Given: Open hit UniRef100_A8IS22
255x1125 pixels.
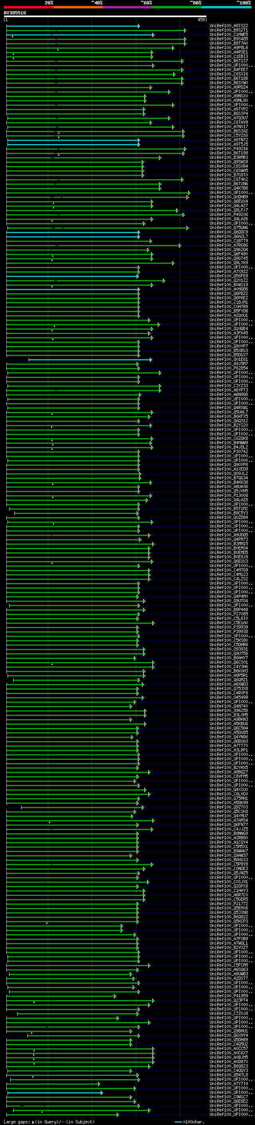Looking at the screenshot, I should click(229, 26).
